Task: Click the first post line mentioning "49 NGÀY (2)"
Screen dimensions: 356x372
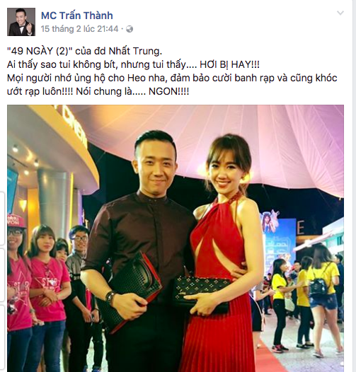Action: tap(84, 51)
